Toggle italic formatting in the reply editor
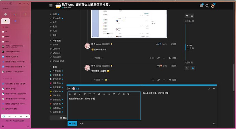236x129 pixels. 80,94
